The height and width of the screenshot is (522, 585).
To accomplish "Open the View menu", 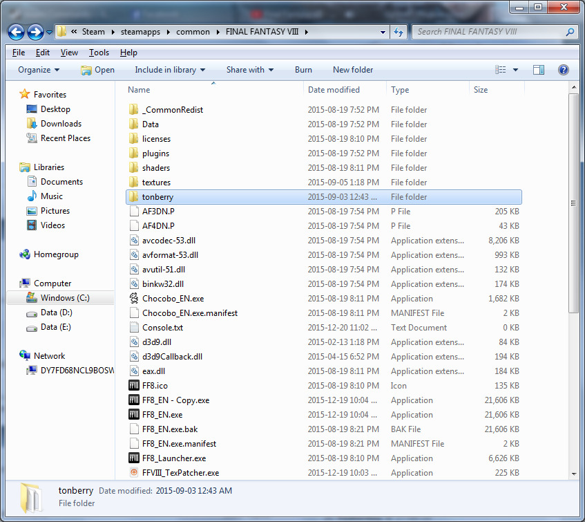I will 69,53.
